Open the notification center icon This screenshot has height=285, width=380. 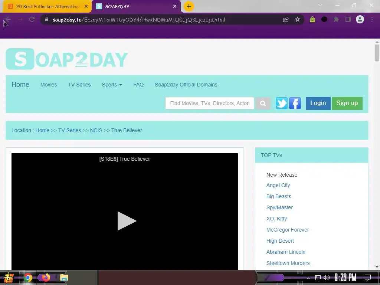tap(368, 278)
